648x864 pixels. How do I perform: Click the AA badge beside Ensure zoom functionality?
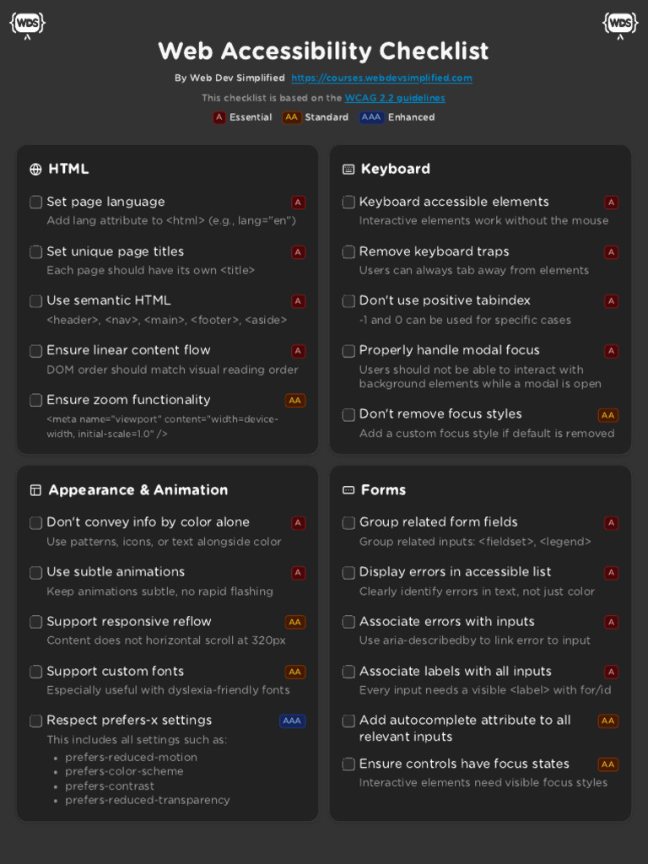click(x=295, y=401)
